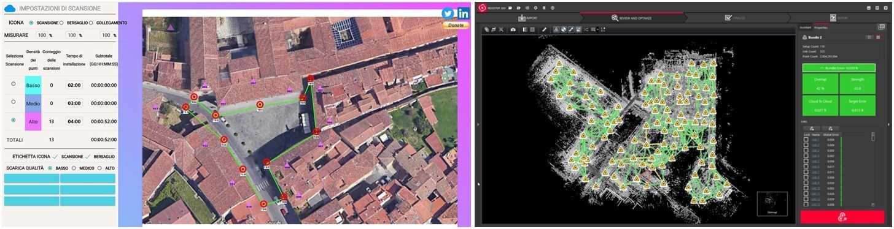Edit the Basso installation time 02:00 field
Image resolution: width=894 pixels, height=229 pixels.
74,85
